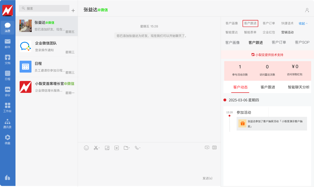Viewport: 314px width, 187px height.
Task: Select the 营销活动 tool
Action: 287,32
